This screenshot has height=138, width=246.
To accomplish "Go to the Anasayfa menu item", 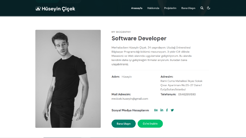I will click(136, 8).
